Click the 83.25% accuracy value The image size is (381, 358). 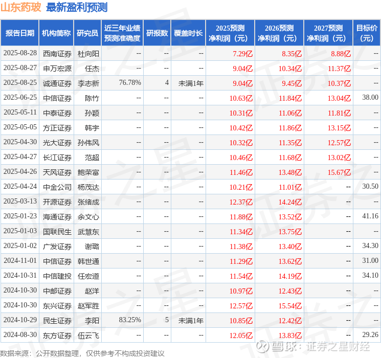click(130, 320)
